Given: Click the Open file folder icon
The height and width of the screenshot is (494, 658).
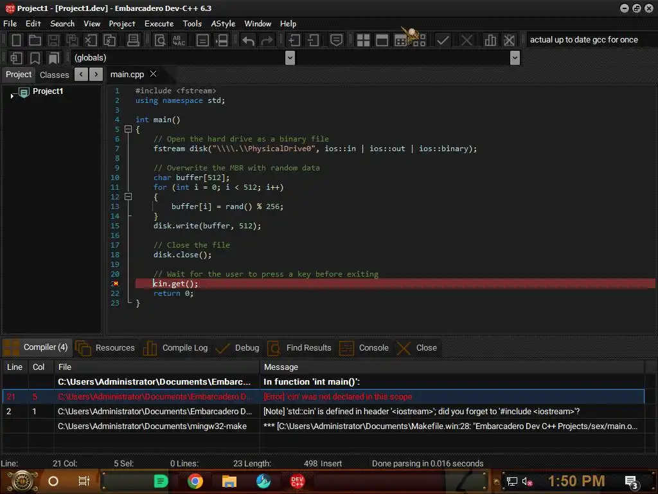Looking at the screenshot, I should 35,41.
